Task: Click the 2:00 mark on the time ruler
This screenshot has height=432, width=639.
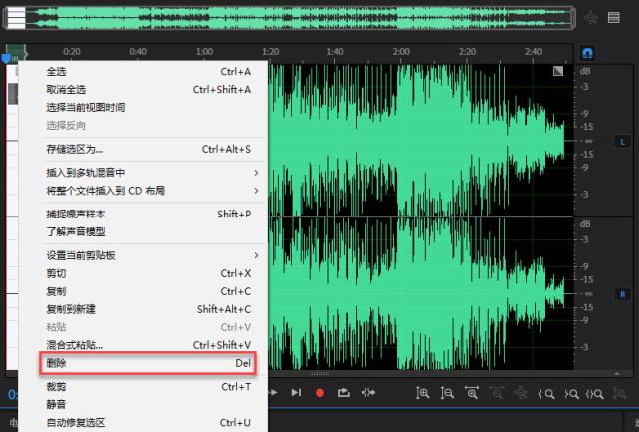Action: tap(401, 52)
